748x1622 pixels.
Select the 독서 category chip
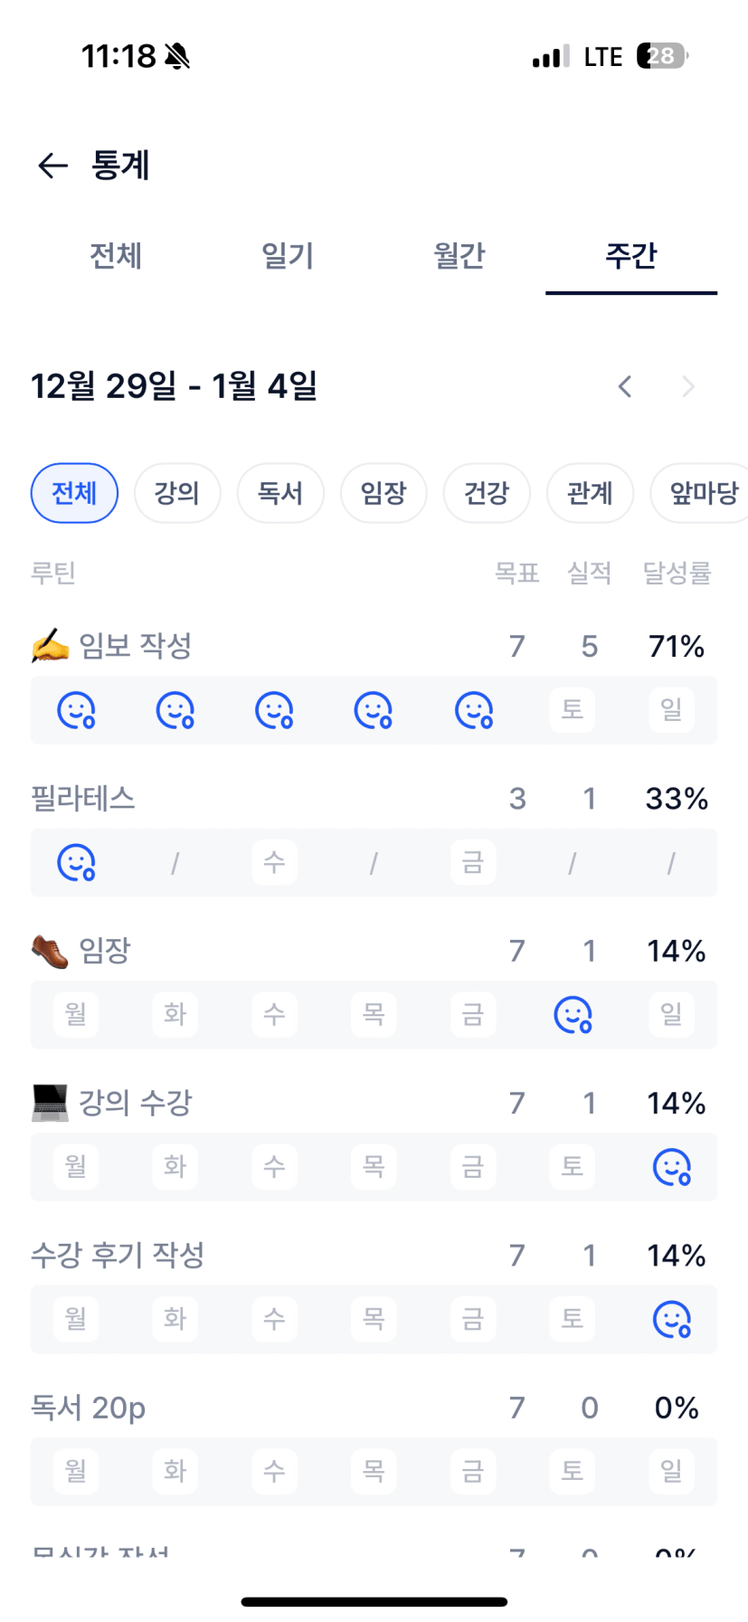(x=280, y=493)
